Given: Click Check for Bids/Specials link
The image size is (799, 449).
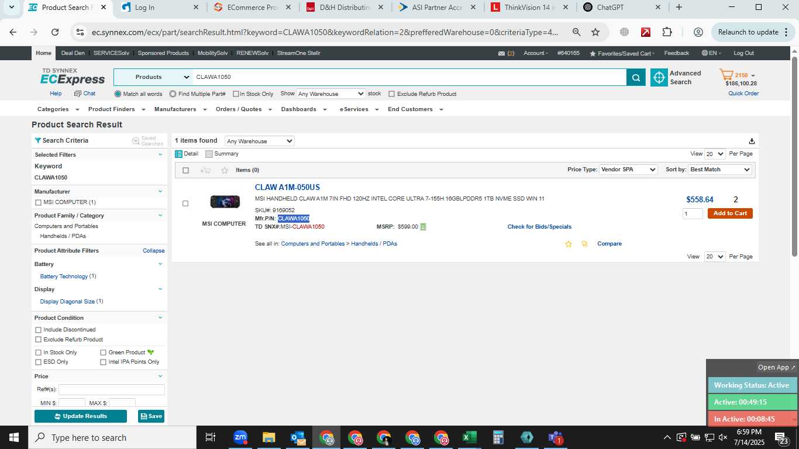Looking at the screenshot, I should [539, 227].
